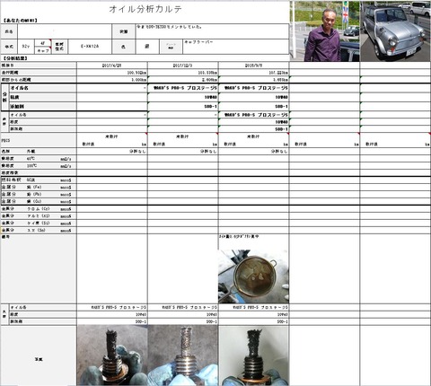The image size is (431, 386).
Task: Select the 2018 column total mileage cell
Action: (254, 73)
